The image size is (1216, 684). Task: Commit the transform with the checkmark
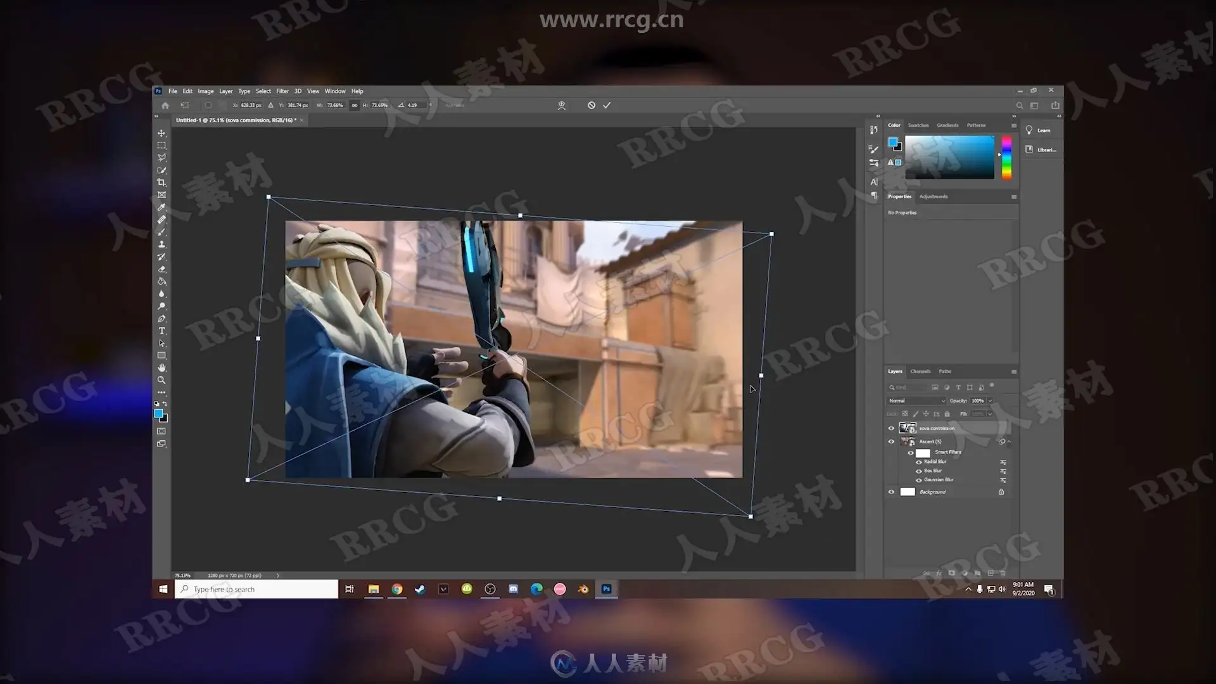[x=607, y=105]
